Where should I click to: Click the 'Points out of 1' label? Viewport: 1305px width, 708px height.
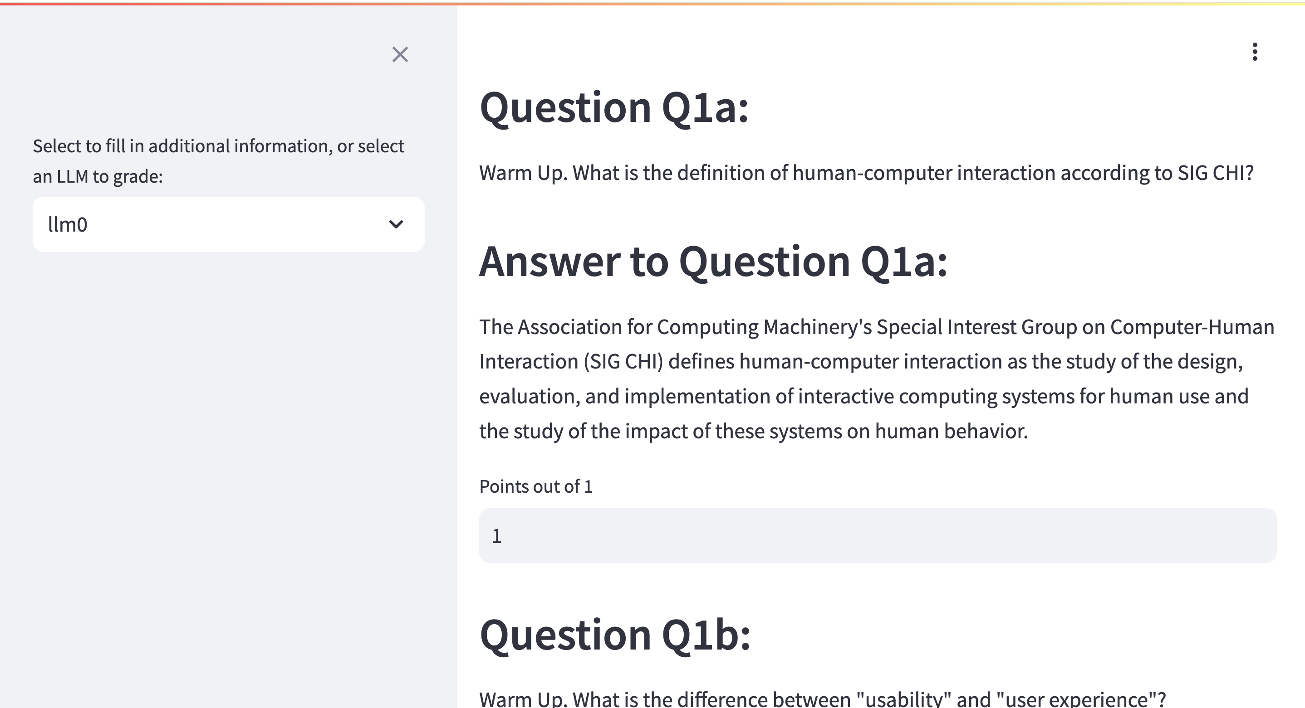click(x=535, y=486)
